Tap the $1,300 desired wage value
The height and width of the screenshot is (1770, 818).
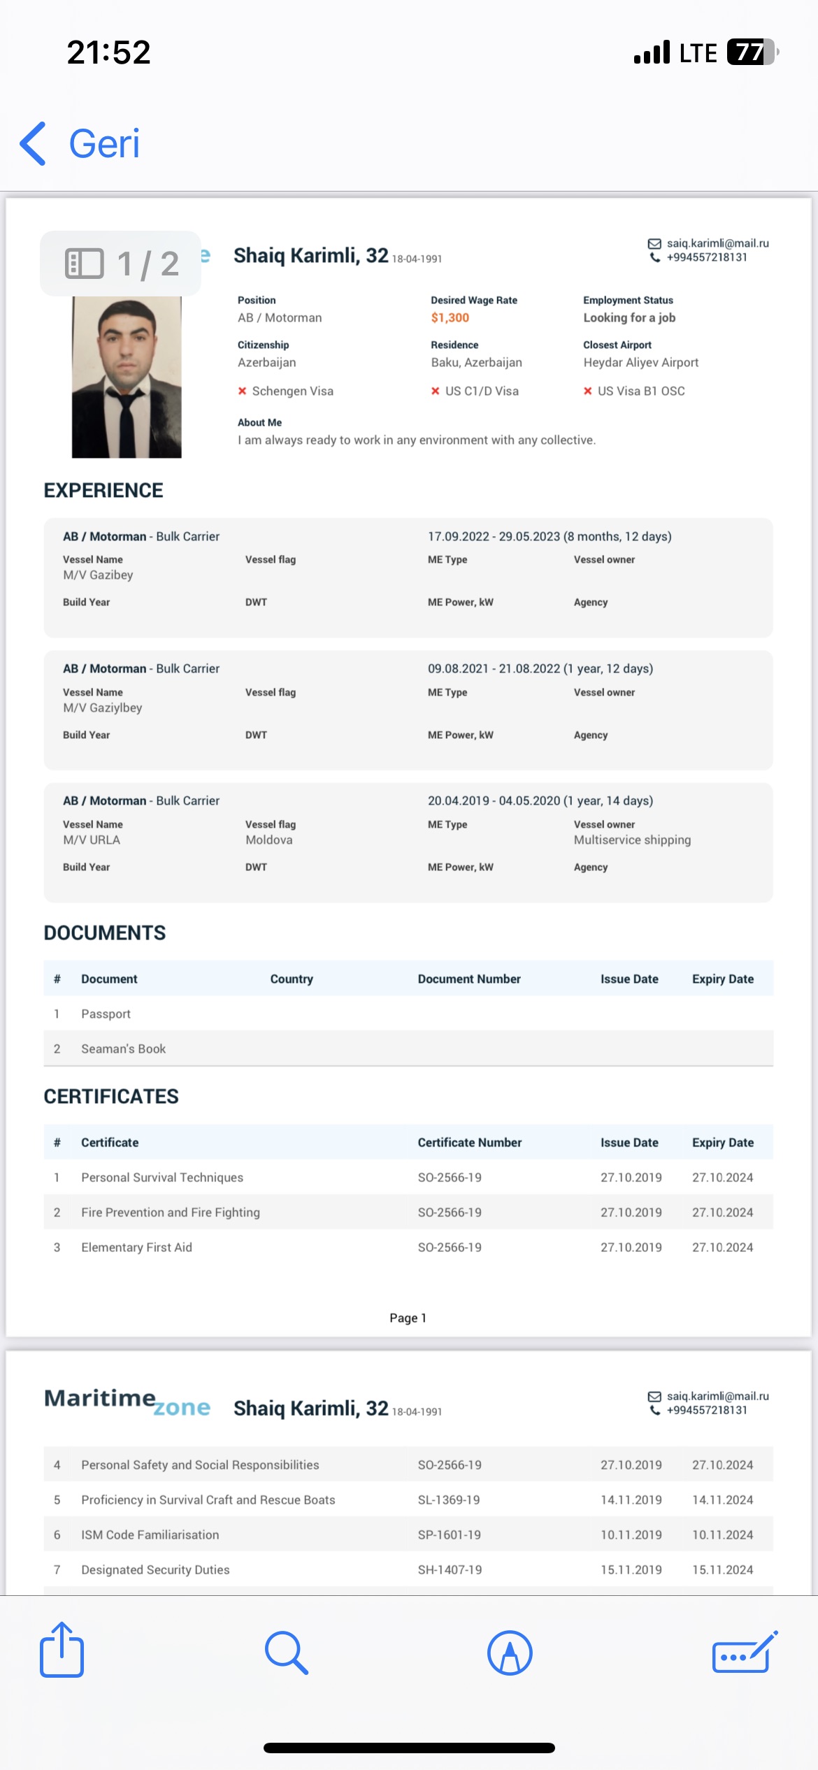[450, 318]
